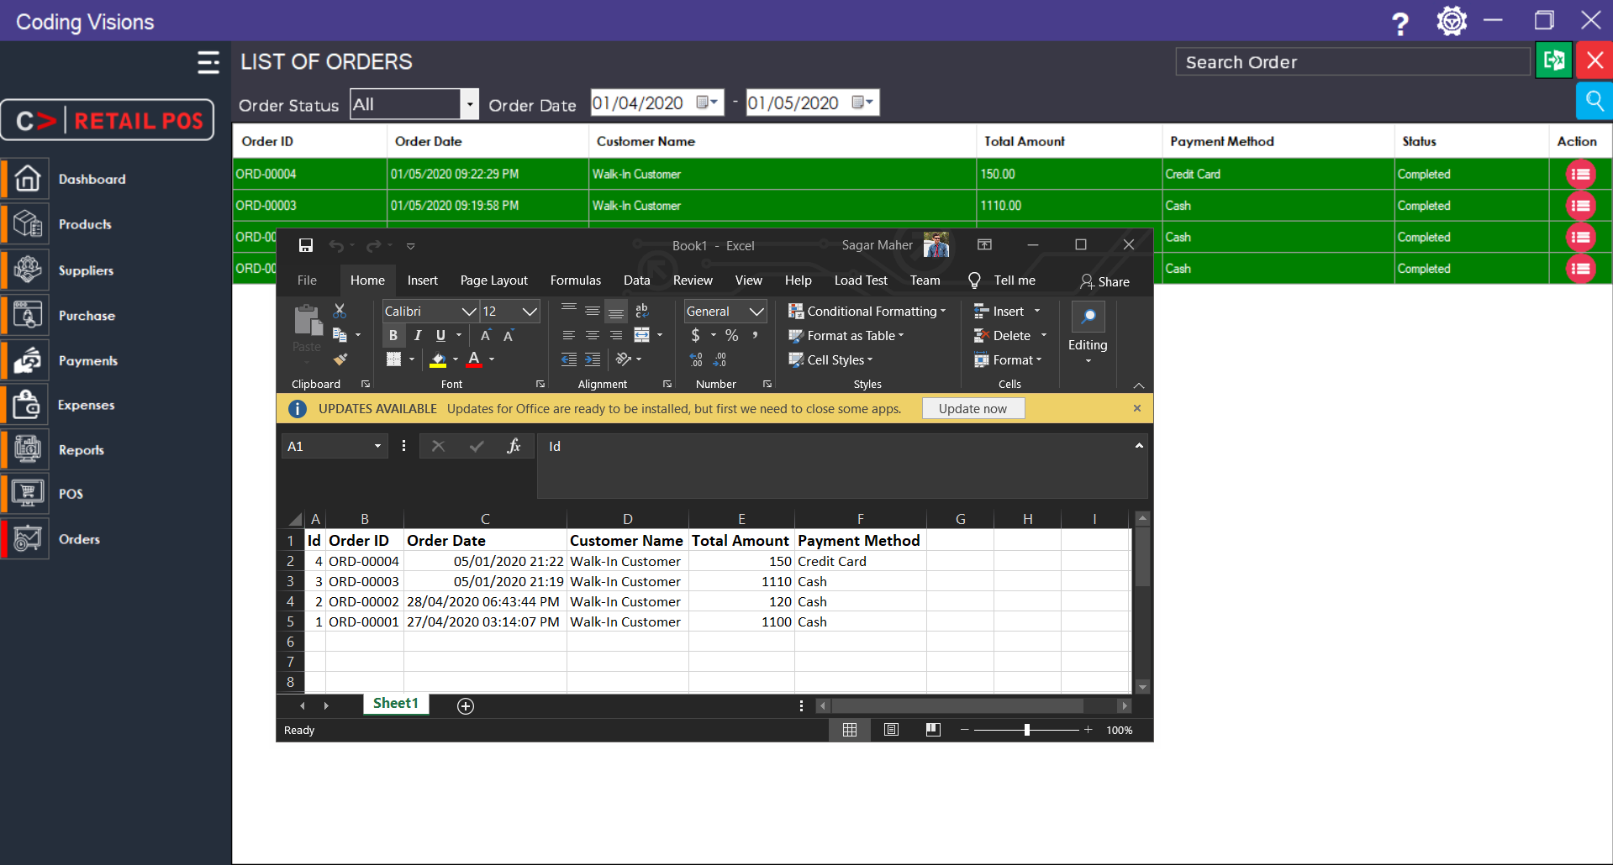Image resolution: width=1613 pixels, height=865 pixels.
Task: Click the Cut scissors icon in Excel
Action: point(340,311)
